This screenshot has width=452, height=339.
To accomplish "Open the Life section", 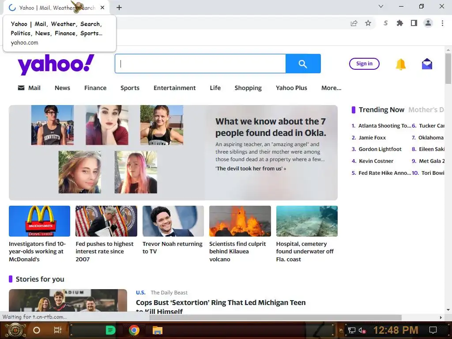I will [215, 88].
